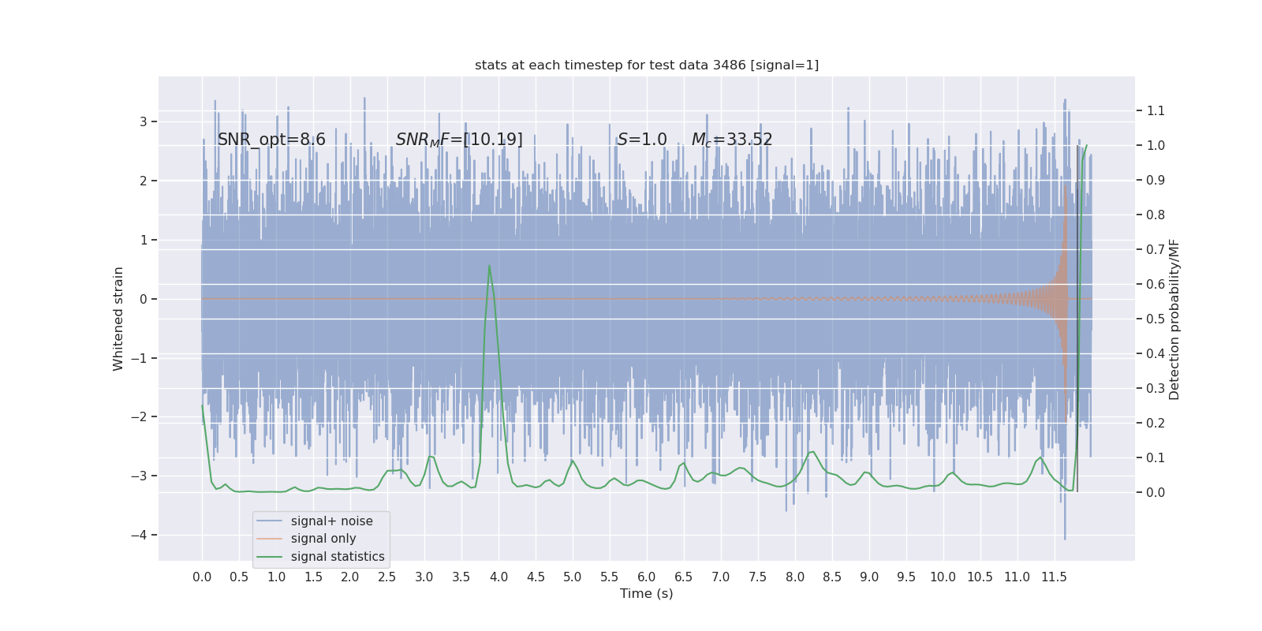Image resolution: width=1262 pixels, height=631 pixels.
Task: Click the SNR_opt=8.6 annotation
Action: (x=271, y=140)
